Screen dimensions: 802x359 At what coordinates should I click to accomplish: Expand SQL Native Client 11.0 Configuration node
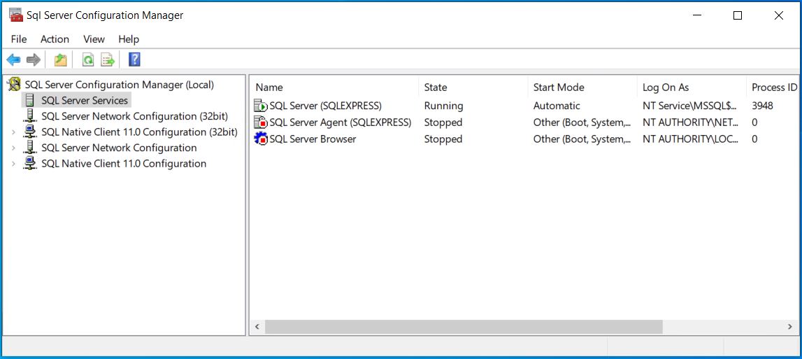coord(14,164)
